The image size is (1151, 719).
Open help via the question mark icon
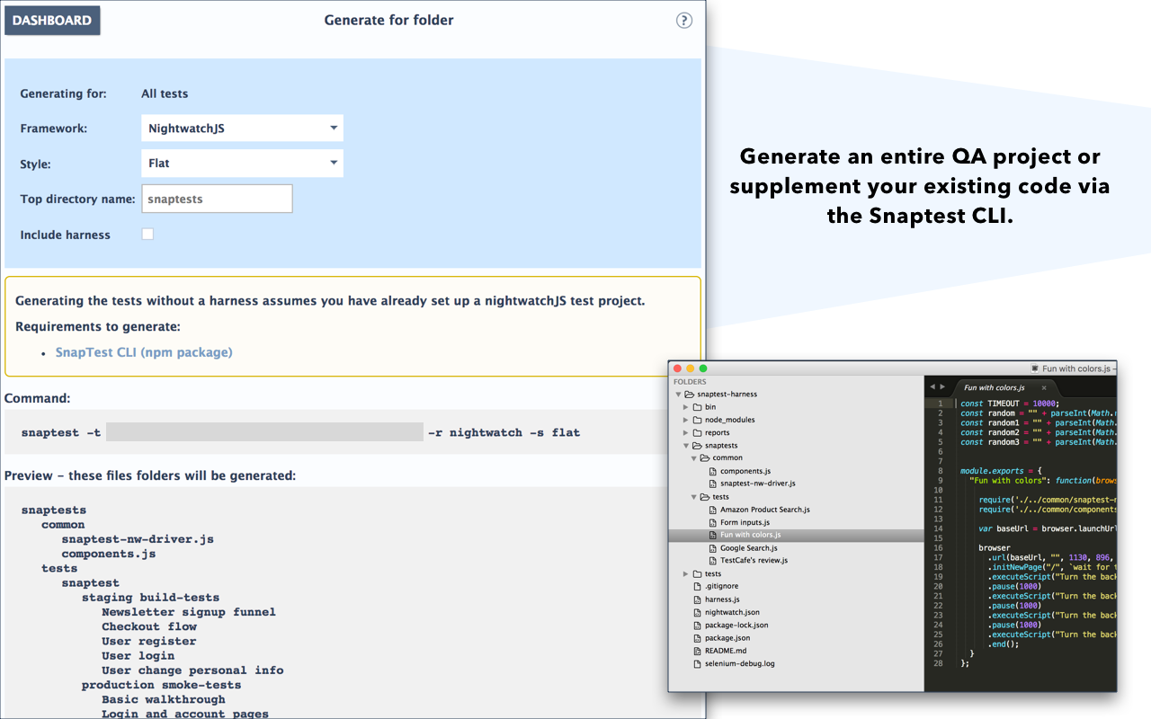coord(684,20)
